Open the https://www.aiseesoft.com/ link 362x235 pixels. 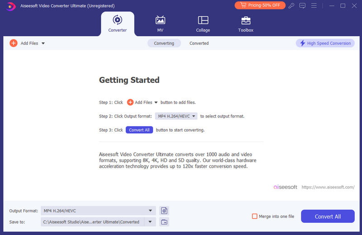tap(328, 187)
